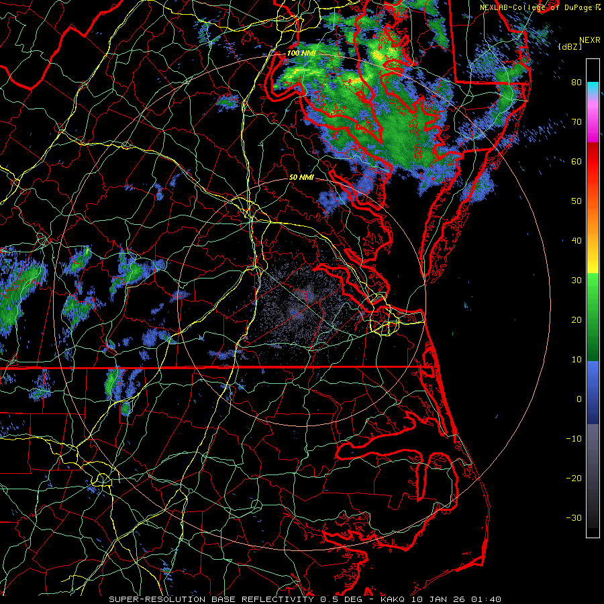Click the "0.5 DEG" elevation text in the caption
Image resolution: width=604 pixels, height=604 pixels.
(x=342, y=599)
